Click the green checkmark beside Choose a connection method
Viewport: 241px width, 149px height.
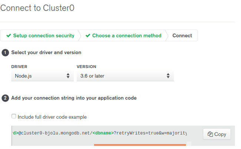tap(88, 35)
